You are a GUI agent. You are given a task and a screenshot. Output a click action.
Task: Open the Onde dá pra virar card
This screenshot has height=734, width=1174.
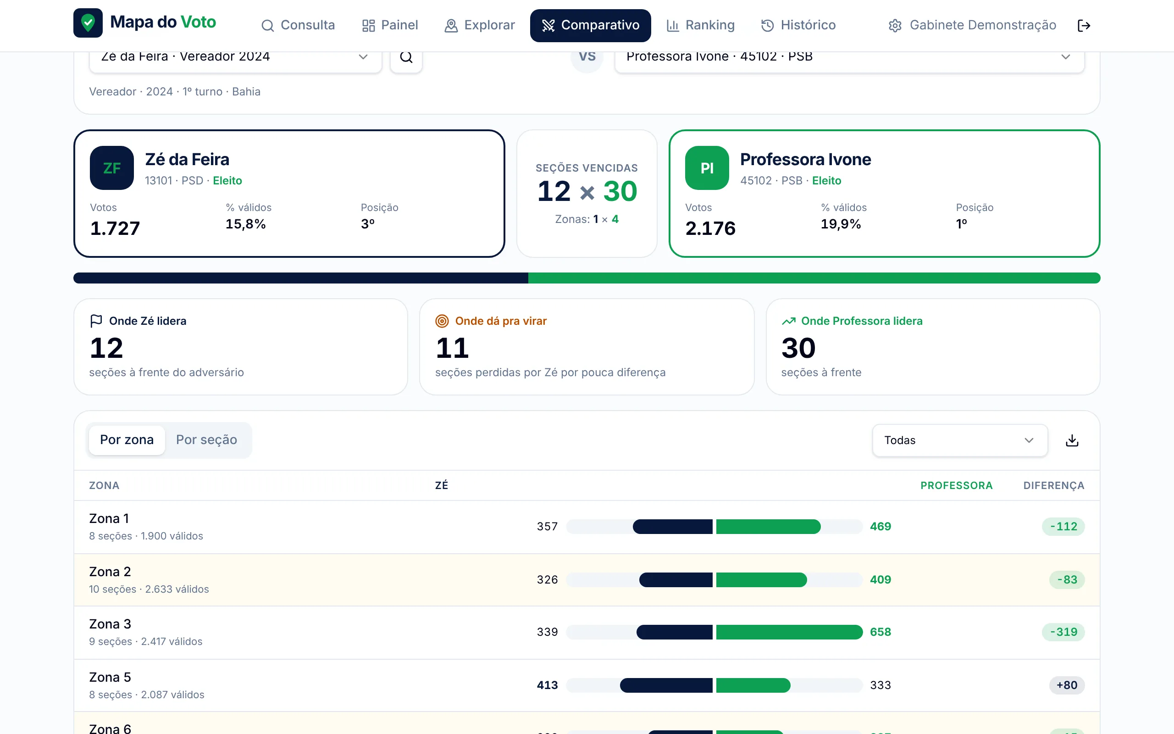point(587,347)
